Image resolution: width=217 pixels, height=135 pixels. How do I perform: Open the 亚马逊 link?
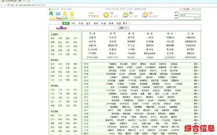point(170,53)
